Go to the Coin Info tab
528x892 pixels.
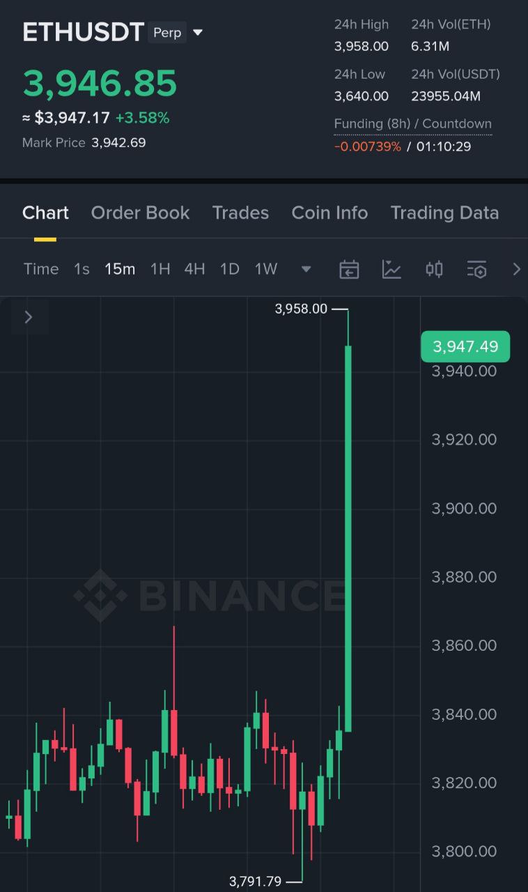329,213
